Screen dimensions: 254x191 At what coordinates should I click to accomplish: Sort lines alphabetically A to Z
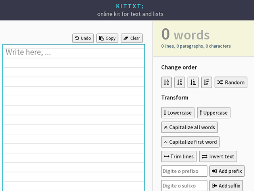click(166, 82)
